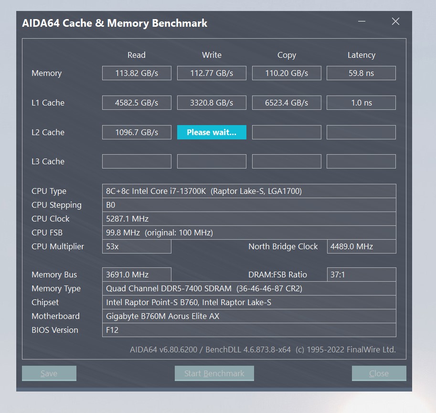Select the CPU Type value i7-13700K
The image size is (436, 413).
pyautogui.click(x=249, y=191)
